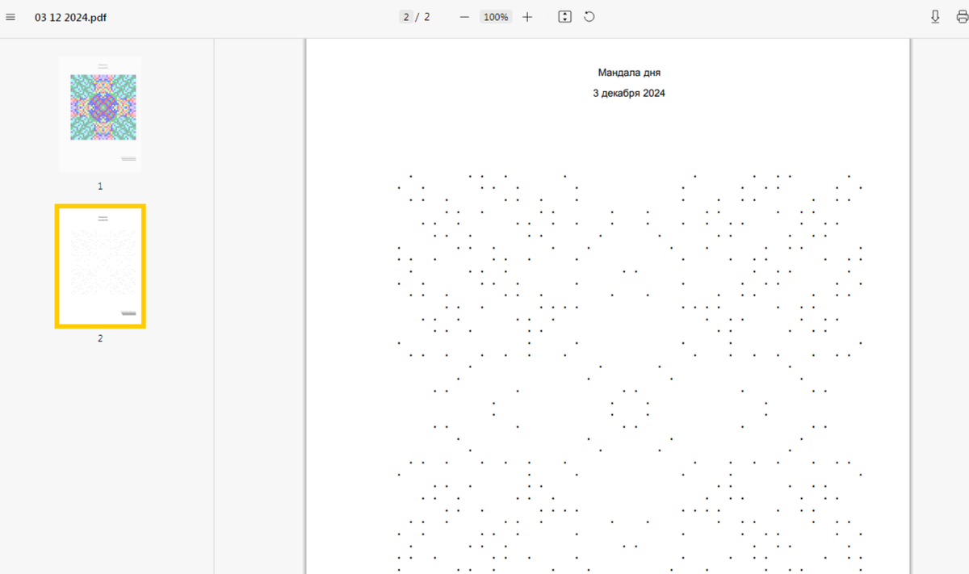The width and height of the screenshot is (969, 574).
Task: Click the 100% zoom level field
Action: [x=496, y=17]
